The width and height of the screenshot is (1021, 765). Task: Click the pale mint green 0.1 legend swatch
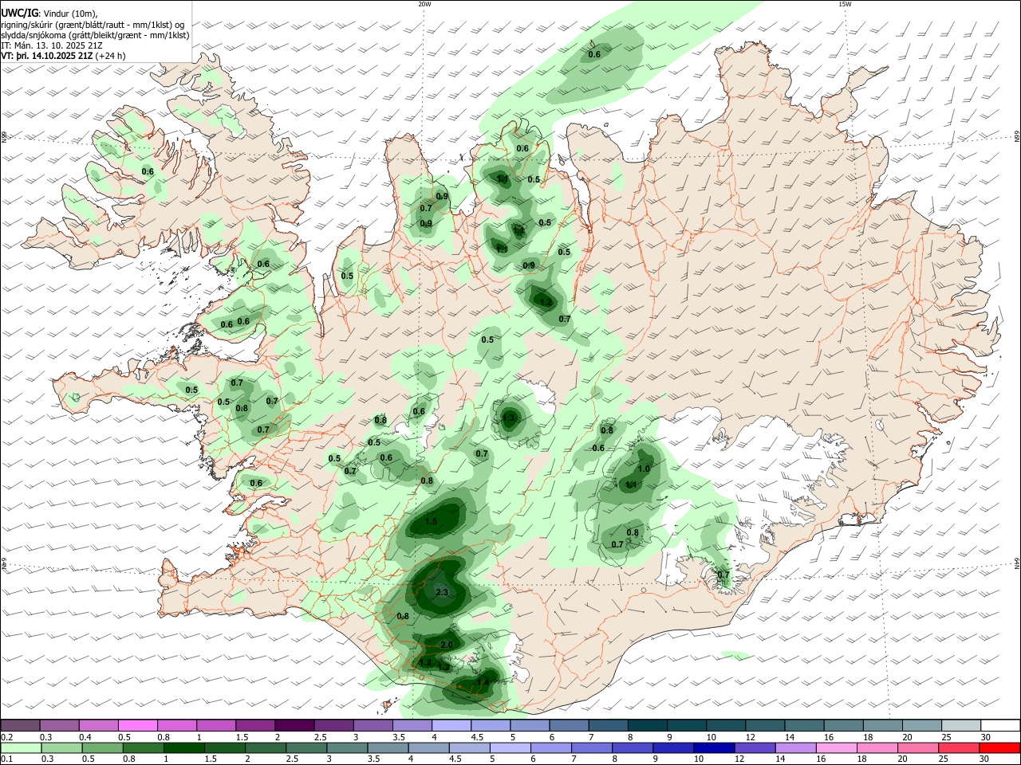(20, 747)
